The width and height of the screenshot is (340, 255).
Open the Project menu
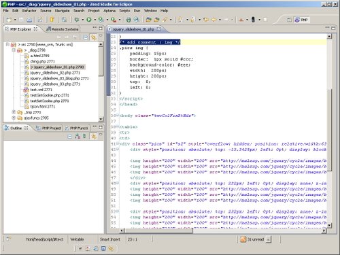point(94,11)
